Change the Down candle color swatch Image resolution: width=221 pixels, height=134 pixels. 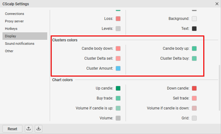pos(194,88)
